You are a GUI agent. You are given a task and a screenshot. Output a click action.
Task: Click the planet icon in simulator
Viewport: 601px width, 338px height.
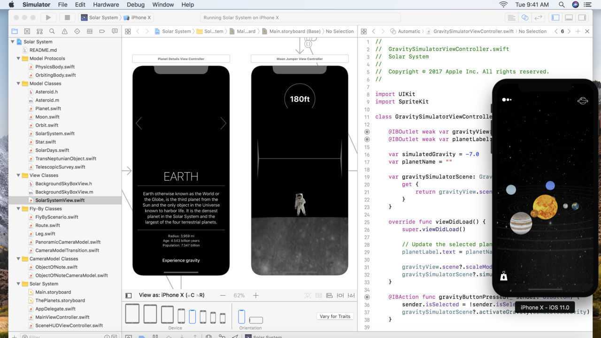(x=583, y=100)
